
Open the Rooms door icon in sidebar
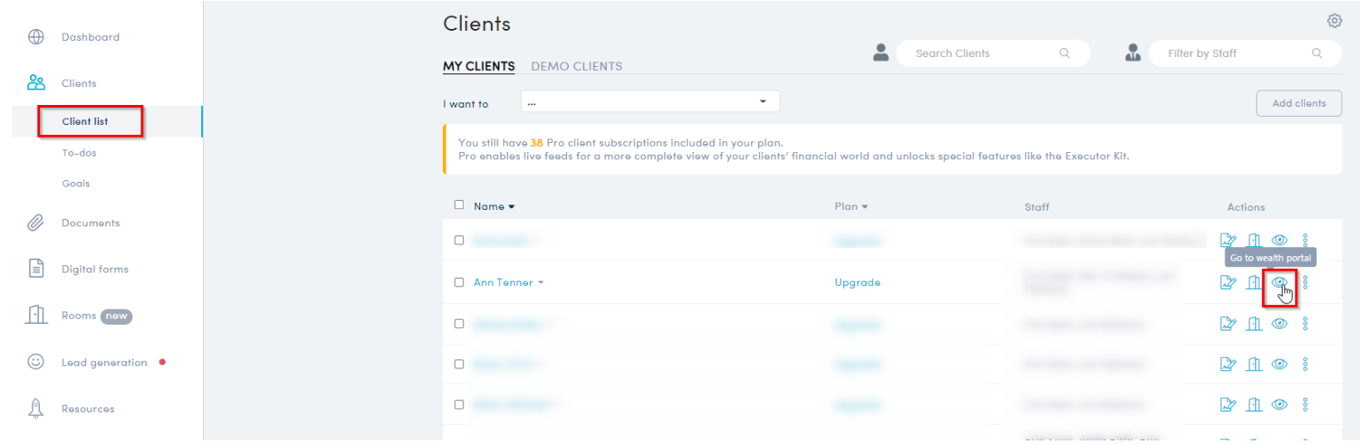pos(36,316)
